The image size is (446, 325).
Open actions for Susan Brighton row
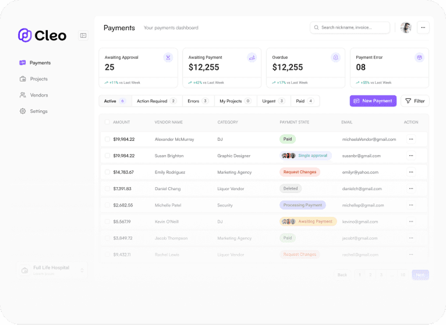point(411,156)
